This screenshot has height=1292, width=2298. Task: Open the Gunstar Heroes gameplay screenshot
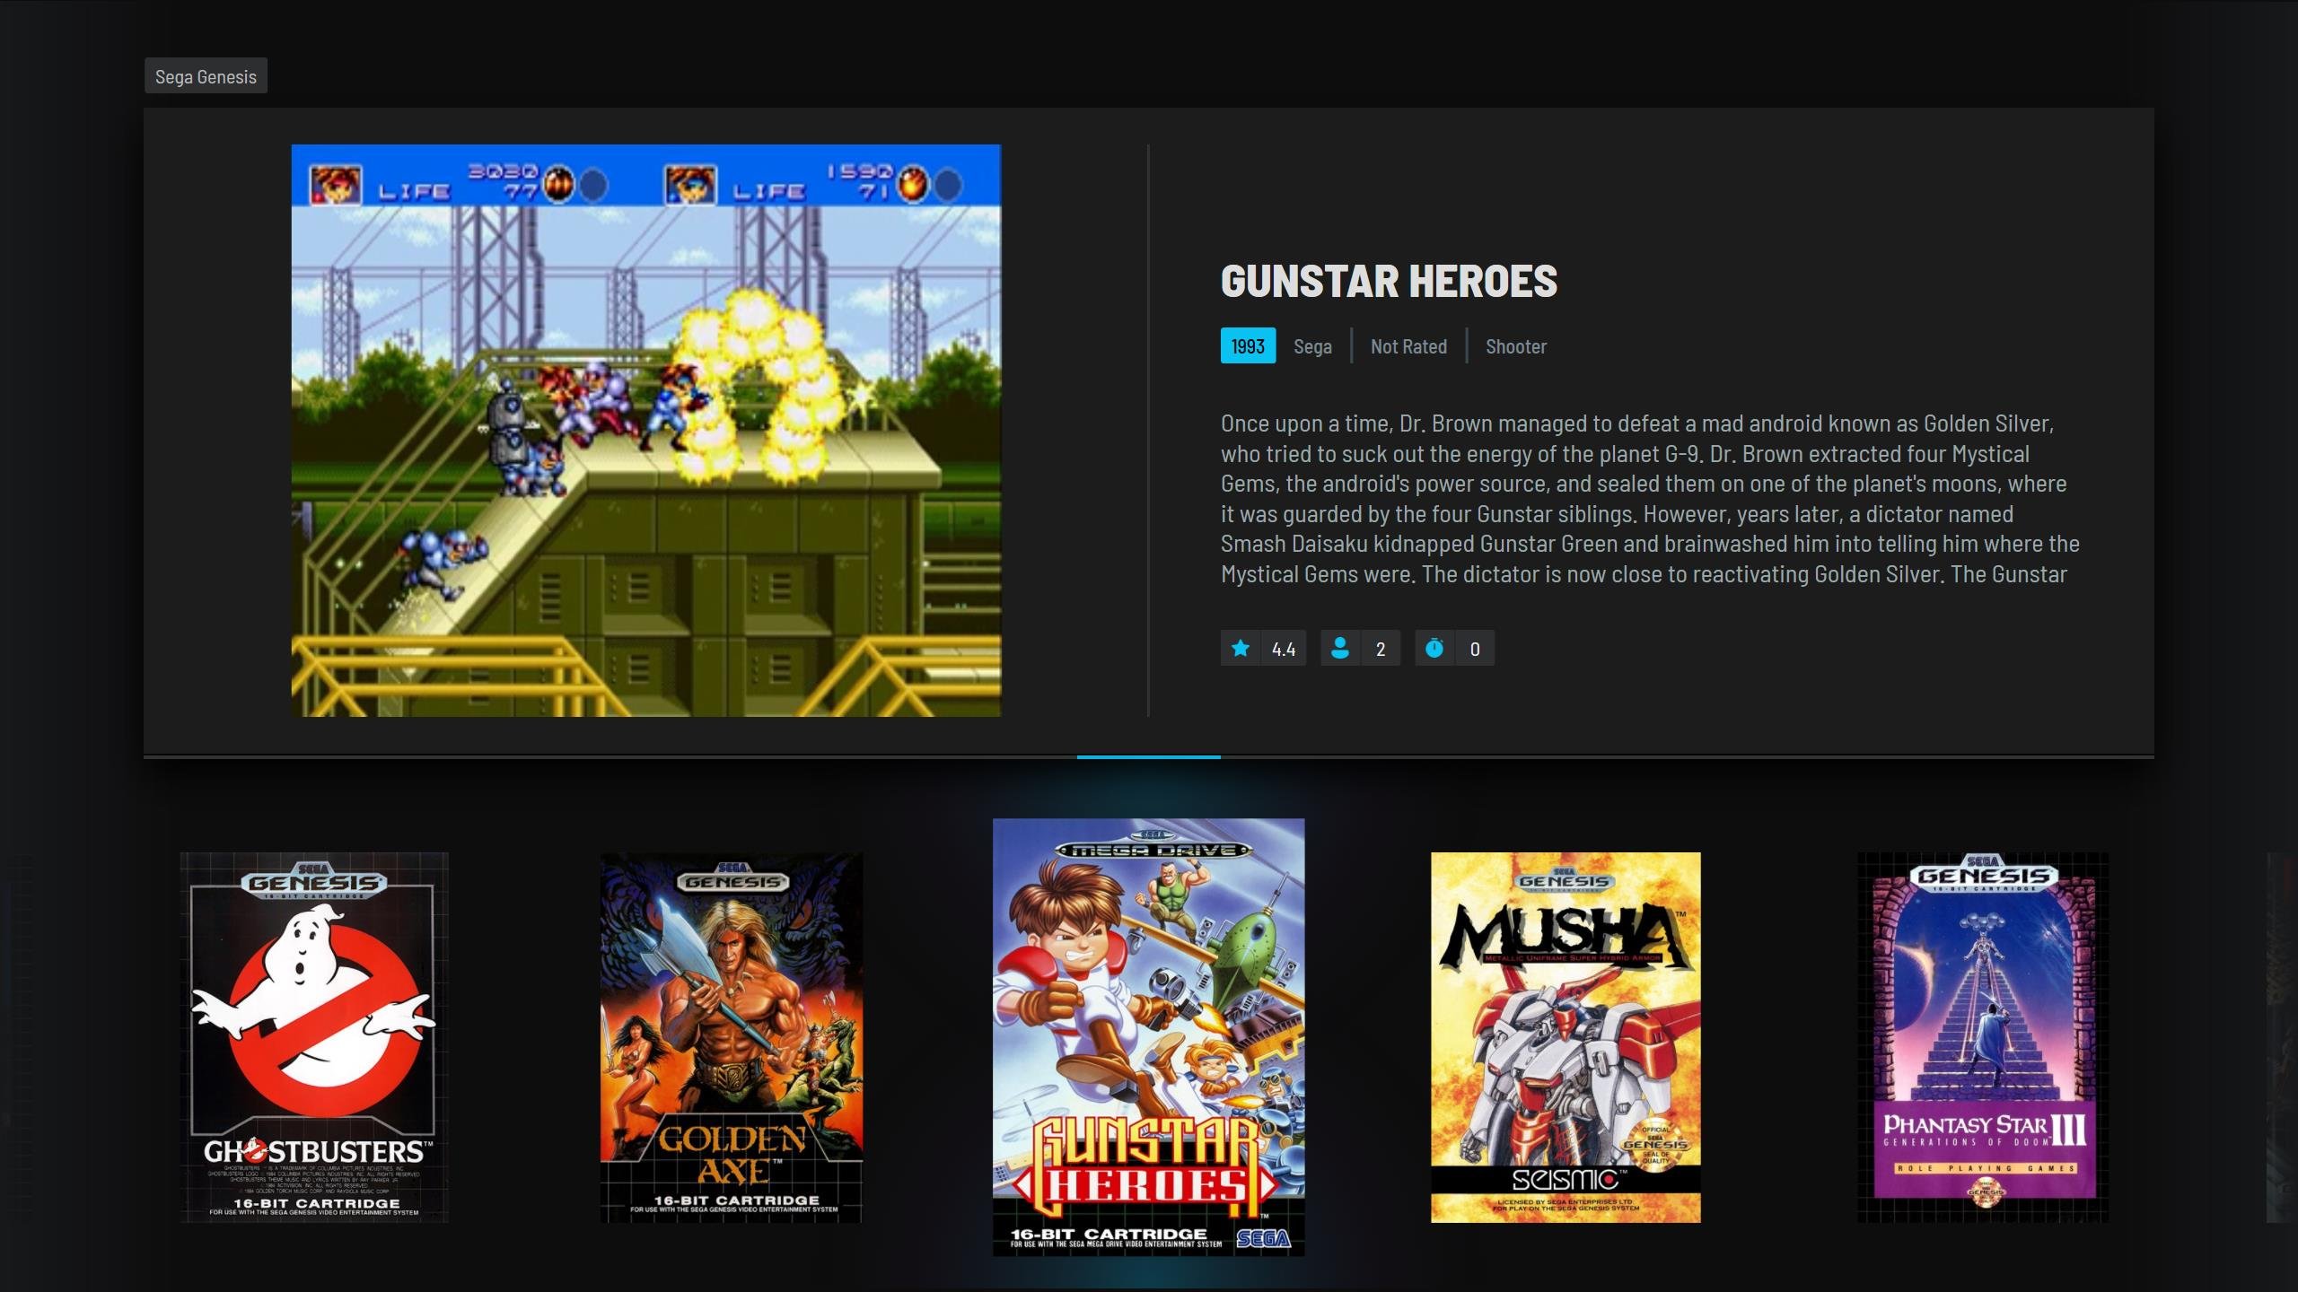pyautogui.click(x=646, y=431)
